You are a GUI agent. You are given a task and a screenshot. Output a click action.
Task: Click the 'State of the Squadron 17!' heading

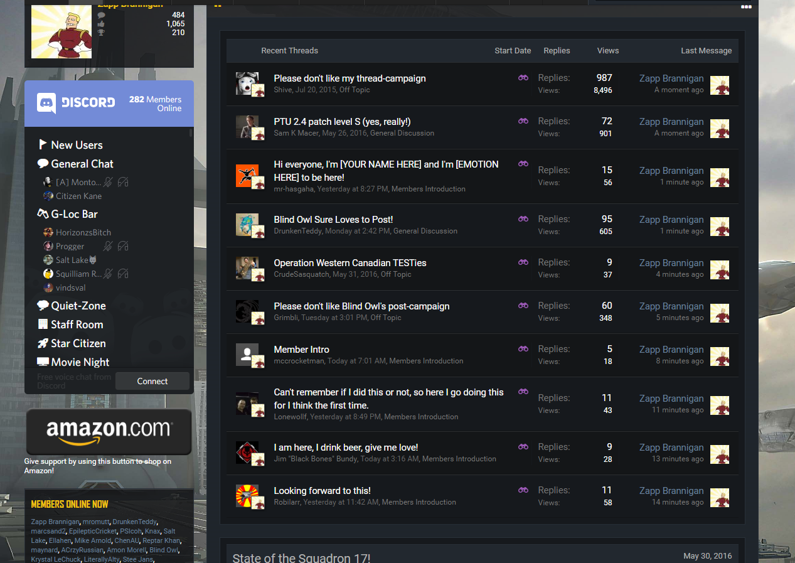coord(301,557)
